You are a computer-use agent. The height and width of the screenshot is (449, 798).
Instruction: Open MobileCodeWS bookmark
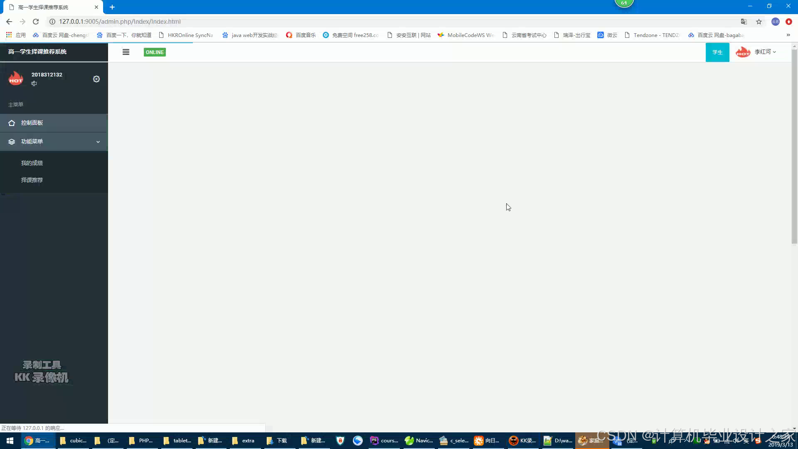466,35
